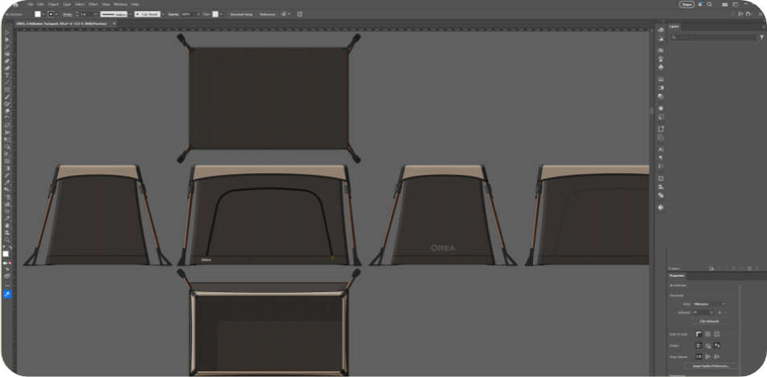Click the Document Setup button
The height and width of the screenshot is (377, 767).
tap(240, 14)
